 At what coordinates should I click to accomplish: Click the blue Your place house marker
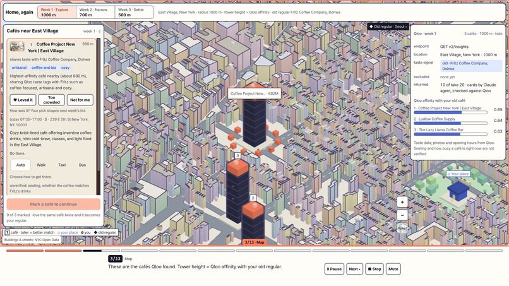pyautogui.click(x=458, y=191)
